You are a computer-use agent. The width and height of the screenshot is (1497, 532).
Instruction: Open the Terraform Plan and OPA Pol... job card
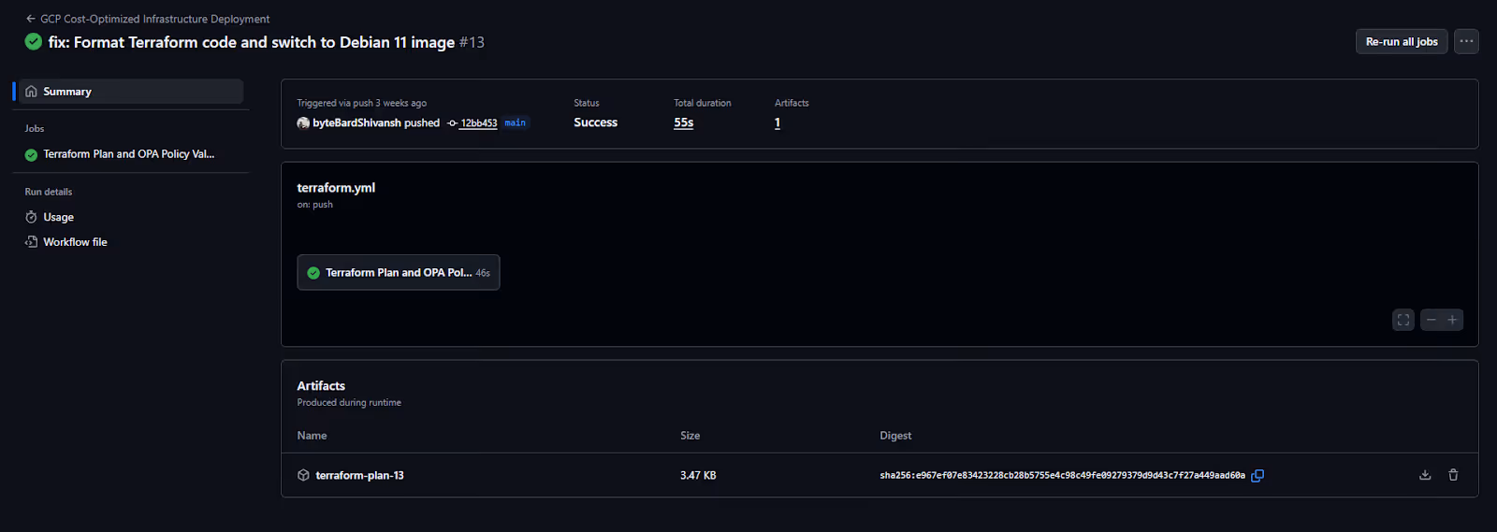[399, 272]
